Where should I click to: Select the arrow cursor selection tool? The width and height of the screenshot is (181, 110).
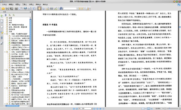click(x=43, y=8)
